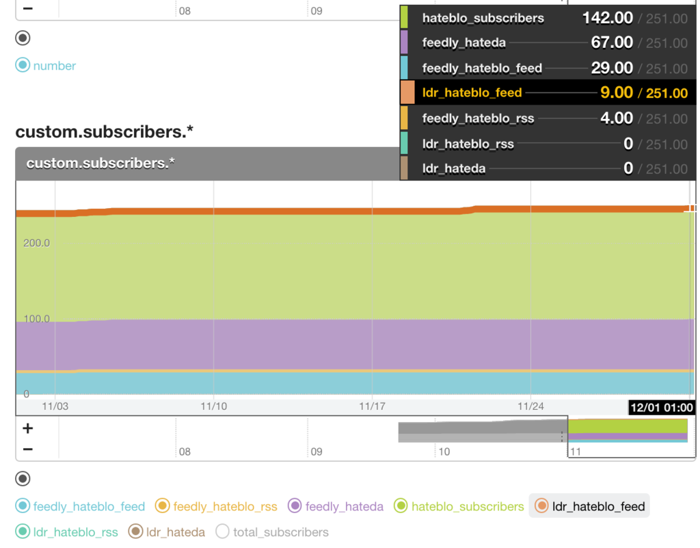
Task: Click the 200.0 y-axis label
Action: 37,243
